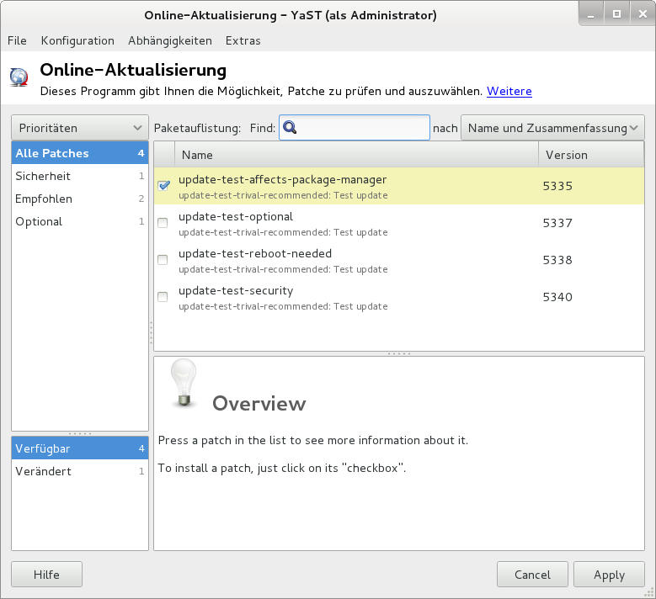
Task: Select Verfügbar status filter
Action: coord(80,448)
